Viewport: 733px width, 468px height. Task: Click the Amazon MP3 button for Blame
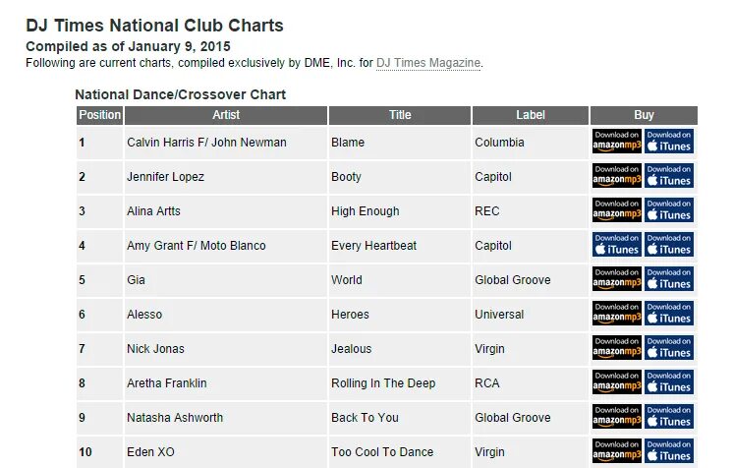pos(617,142)
